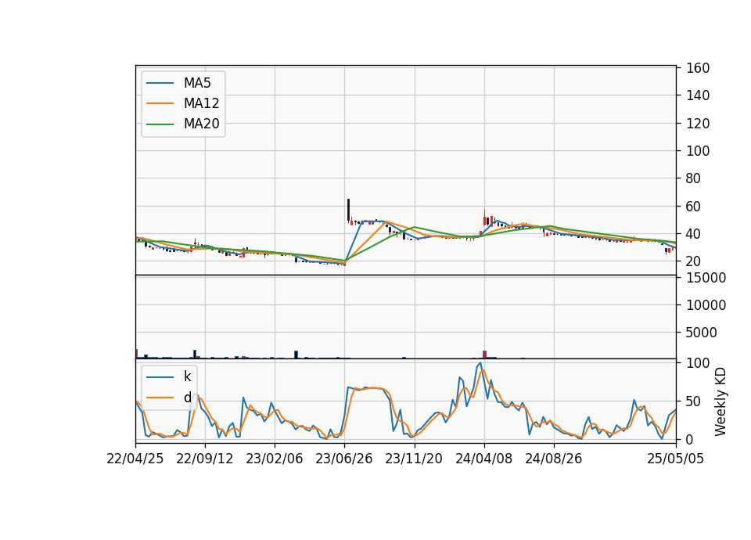Click the 23/11/20 date label
Image resolution: width=751 pixels, height=540 pixels.
[414, 459]
